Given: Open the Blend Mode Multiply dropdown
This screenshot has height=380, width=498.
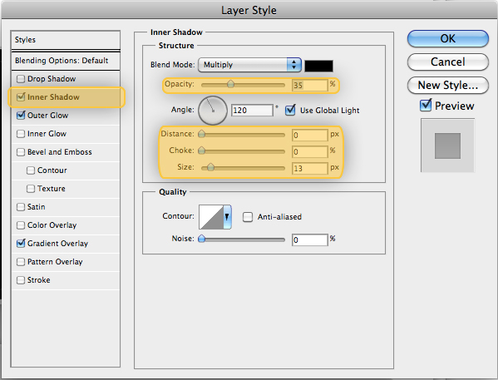Looking at the screenshot, I should coord(249,65).
